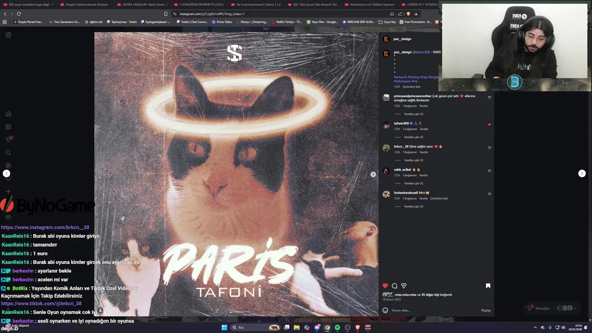Click the Paylaş button to post a comment
Image resolution: width=592 pixels, height=333 pixels.
click(x=486, y=310)
